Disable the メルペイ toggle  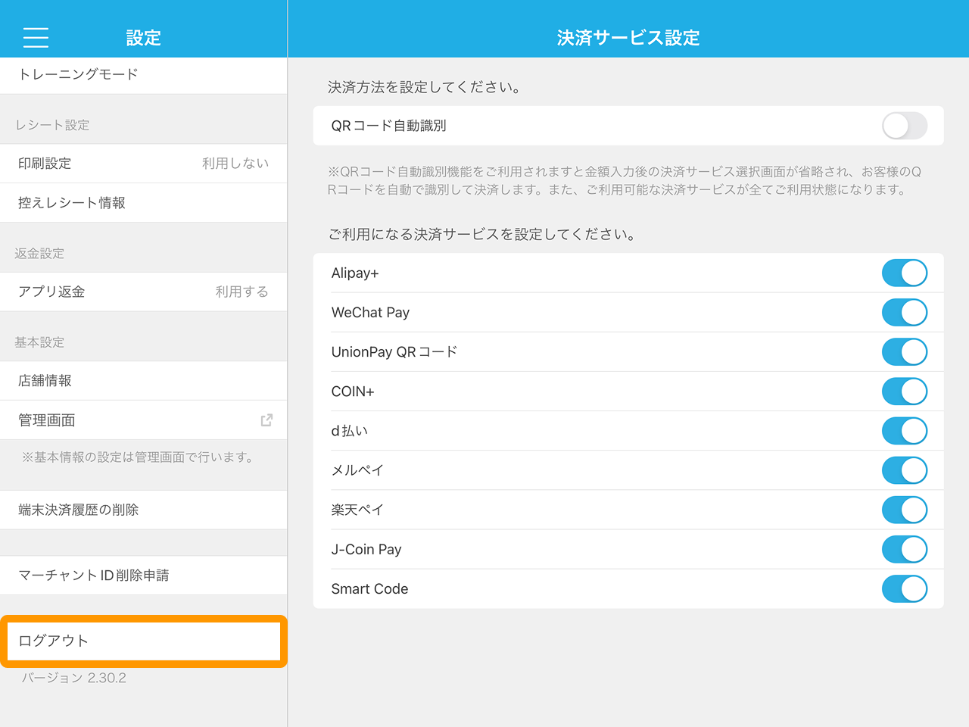click(905, 470)
